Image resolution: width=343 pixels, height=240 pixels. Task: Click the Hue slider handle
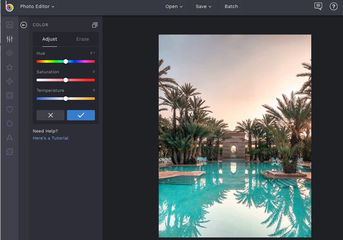coord(66,62)
